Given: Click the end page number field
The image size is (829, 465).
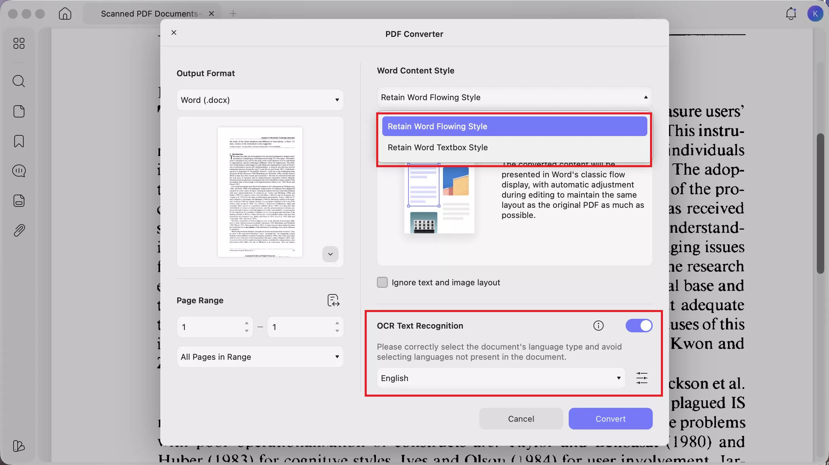Looking at the screenshot, I should pos(305,327).
